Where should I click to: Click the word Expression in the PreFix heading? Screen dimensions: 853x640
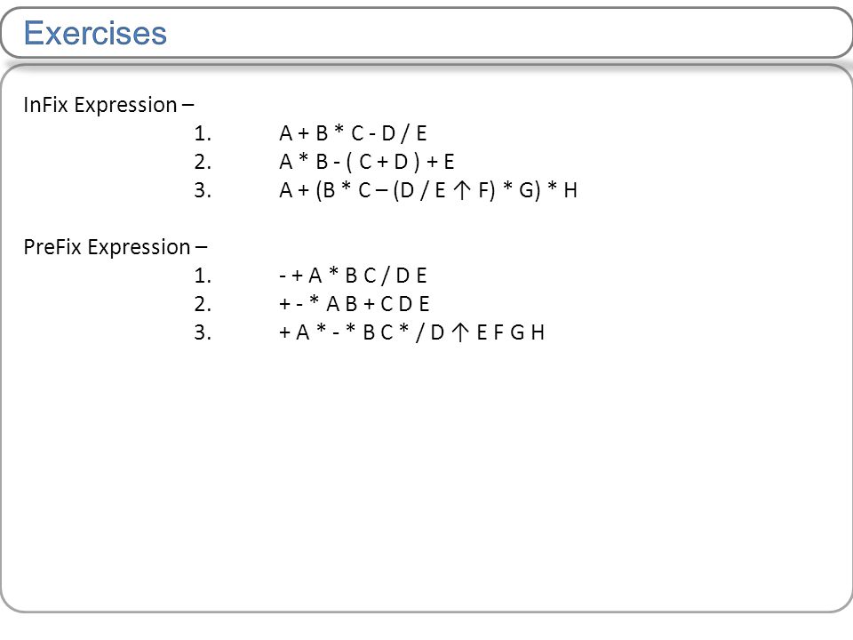pos(139,248)
